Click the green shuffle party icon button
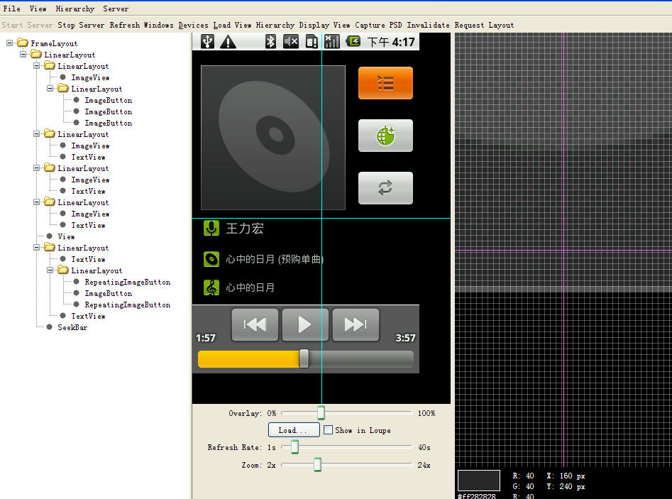The image size is (672, 499). pyautogui.click(x=385, y=136)
